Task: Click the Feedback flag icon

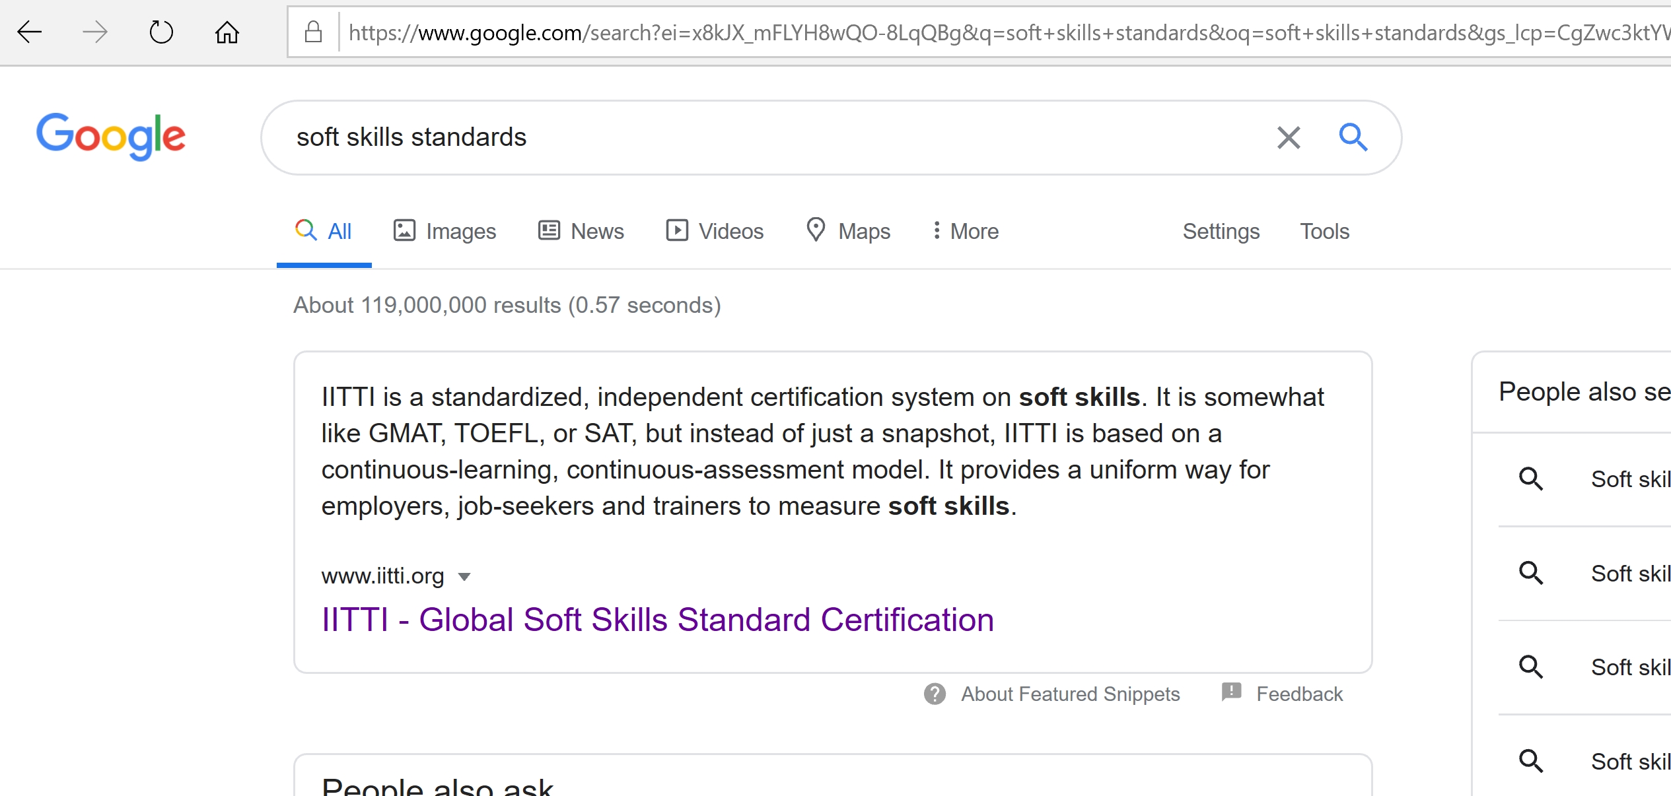Action: [1231, 692]
